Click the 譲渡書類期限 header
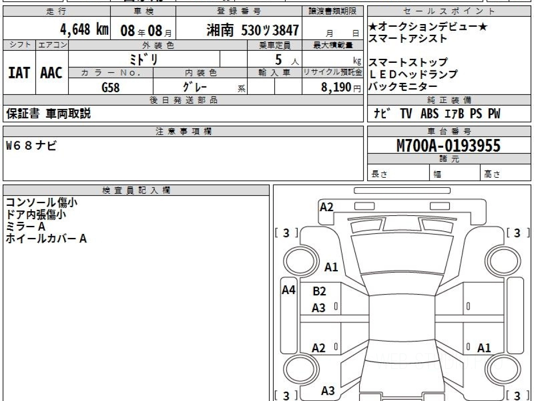Screen dimensions: 534x401 tap(333, 12)
